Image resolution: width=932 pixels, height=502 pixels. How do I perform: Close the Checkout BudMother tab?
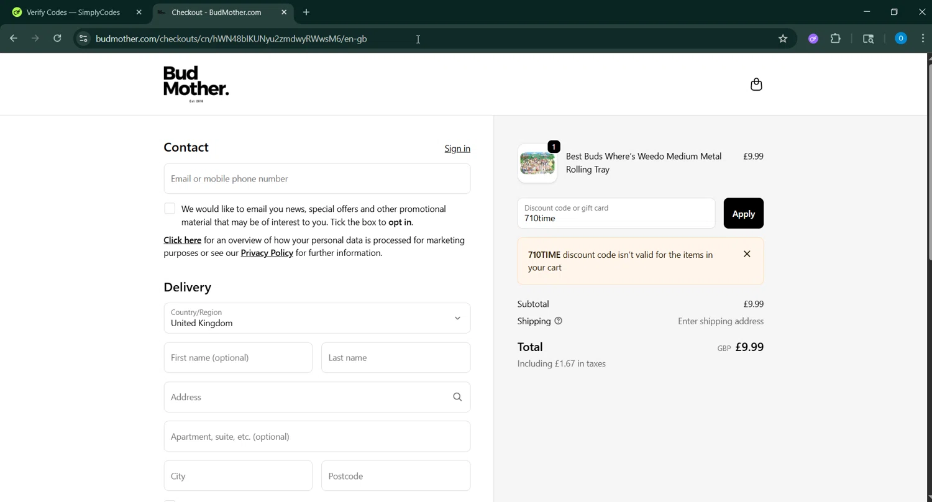(284, 12)
